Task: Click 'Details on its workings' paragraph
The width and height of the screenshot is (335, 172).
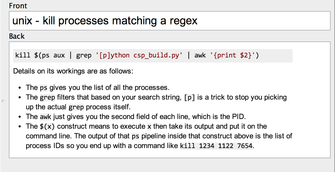Action: [73, 71]
